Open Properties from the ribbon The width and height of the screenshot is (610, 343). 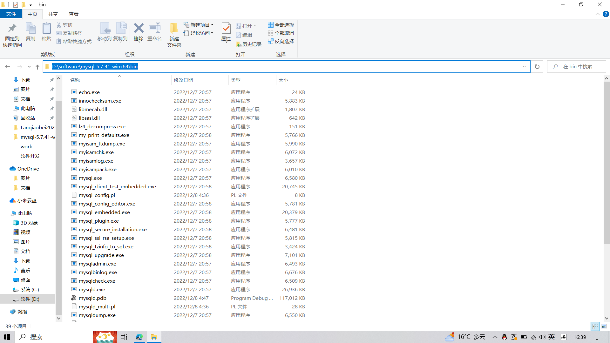pos(226,32)
